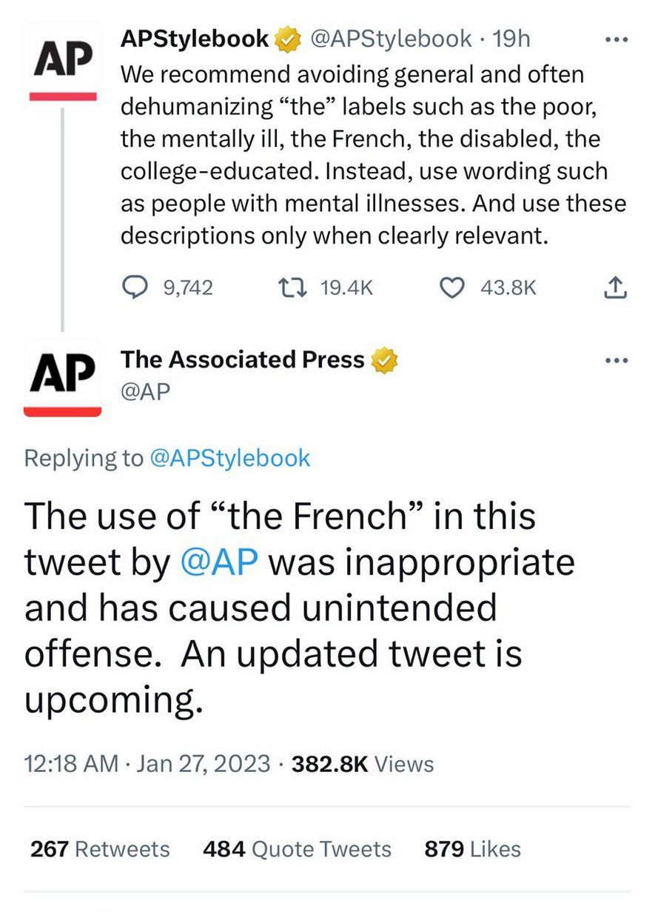Tap the gold verified badge beside APStylebook
This screenshot has width=655, height=912.
[286, 39]
